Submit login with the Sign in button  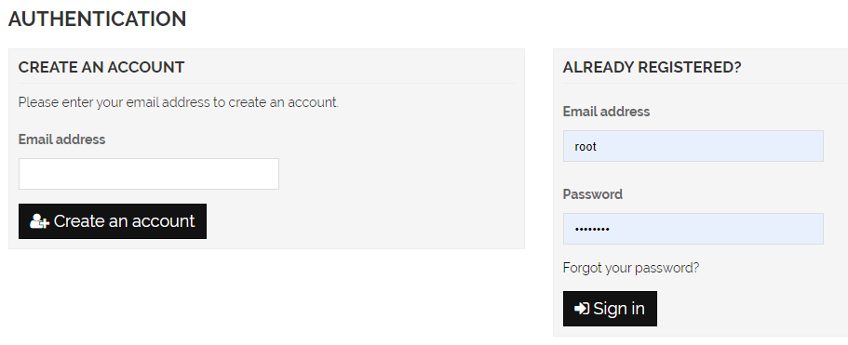(610, 309)
